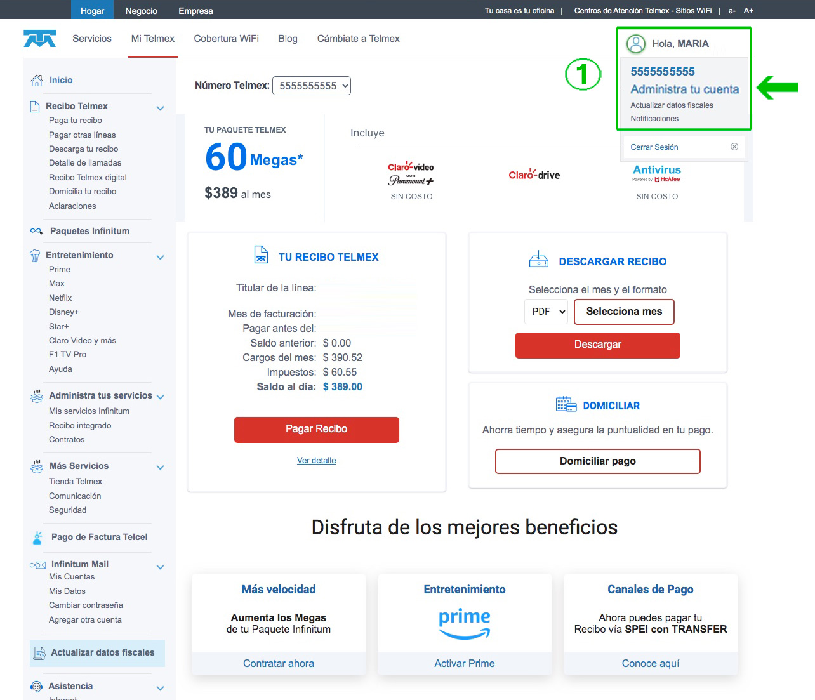Viewport: 815px width, 700px height.
Task: Click the Más Servicios icon
Action: pyautogui.click(x=37, y=466)
